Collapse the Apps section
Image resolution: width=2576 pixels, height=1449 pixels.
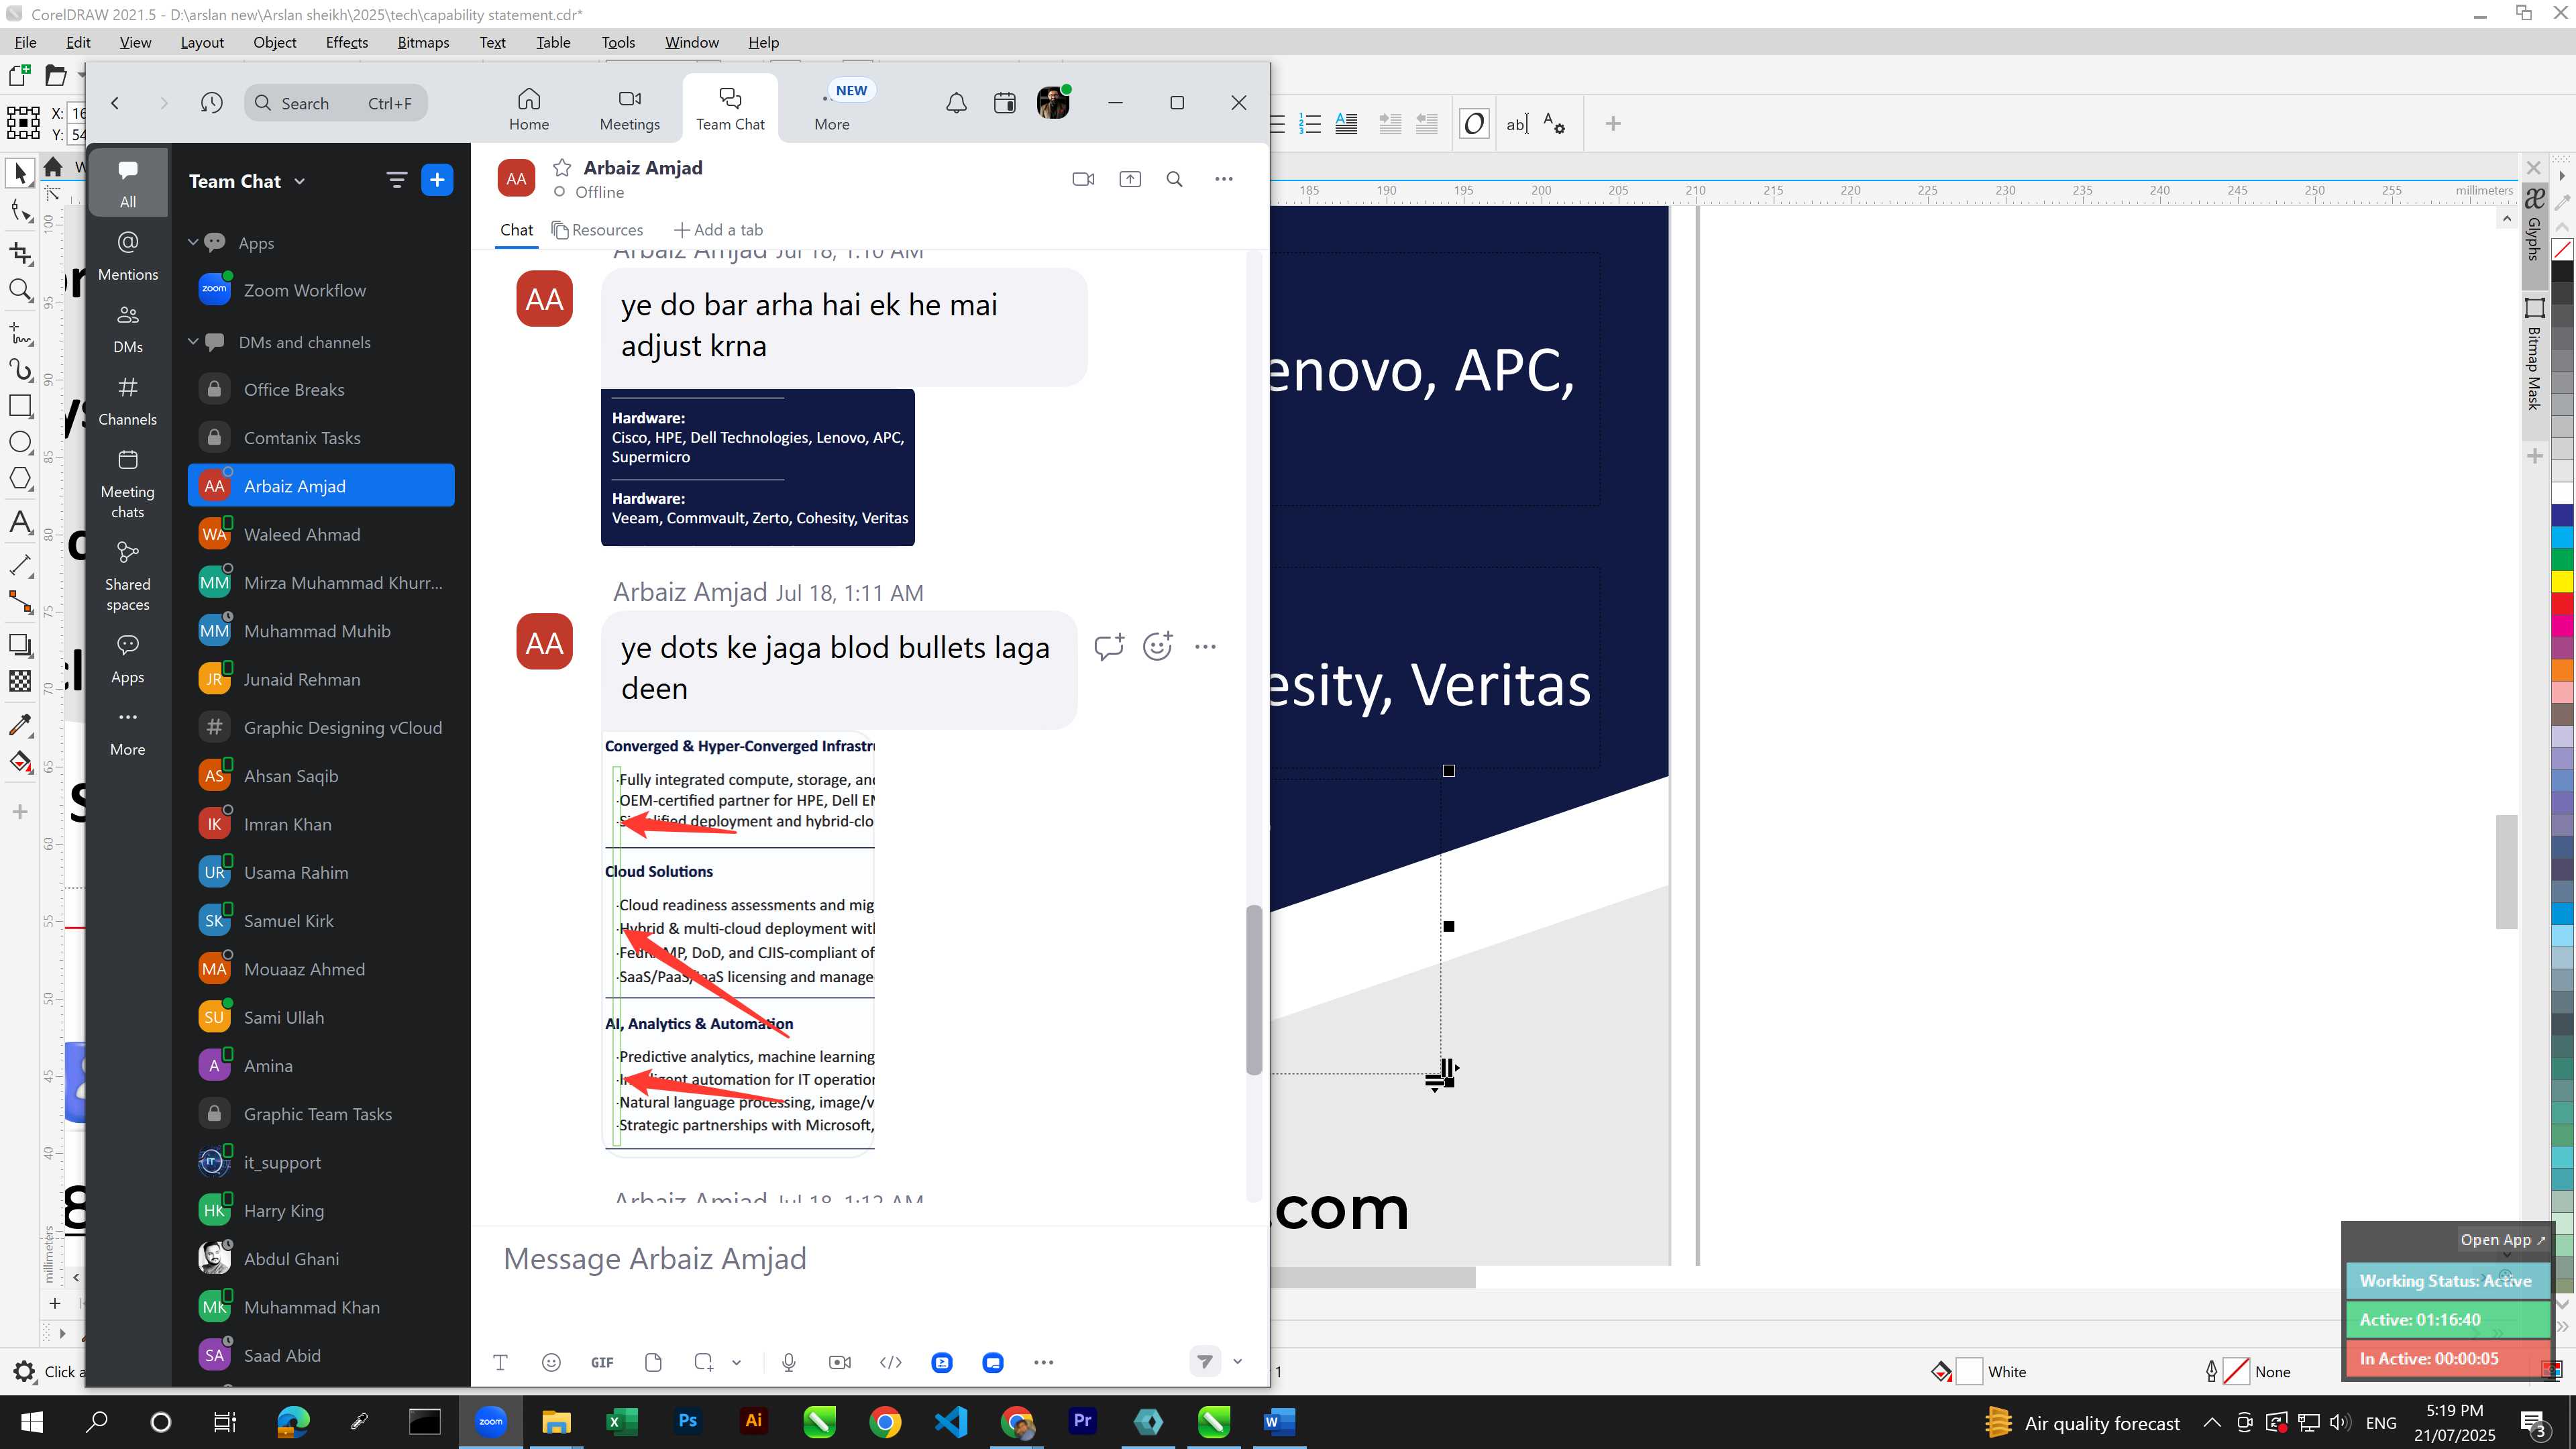tap(193, 242)
